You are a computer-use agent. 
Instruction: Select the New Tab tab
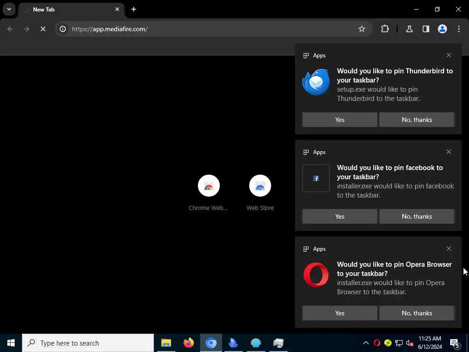pos(71,10)
